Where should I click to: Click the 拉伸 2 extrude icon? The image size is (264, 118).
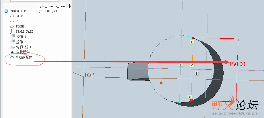click(x=12, y=42)
